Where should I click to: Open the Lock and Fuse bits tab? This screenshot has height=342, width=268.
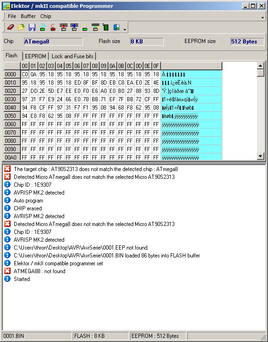click(72, 56)
